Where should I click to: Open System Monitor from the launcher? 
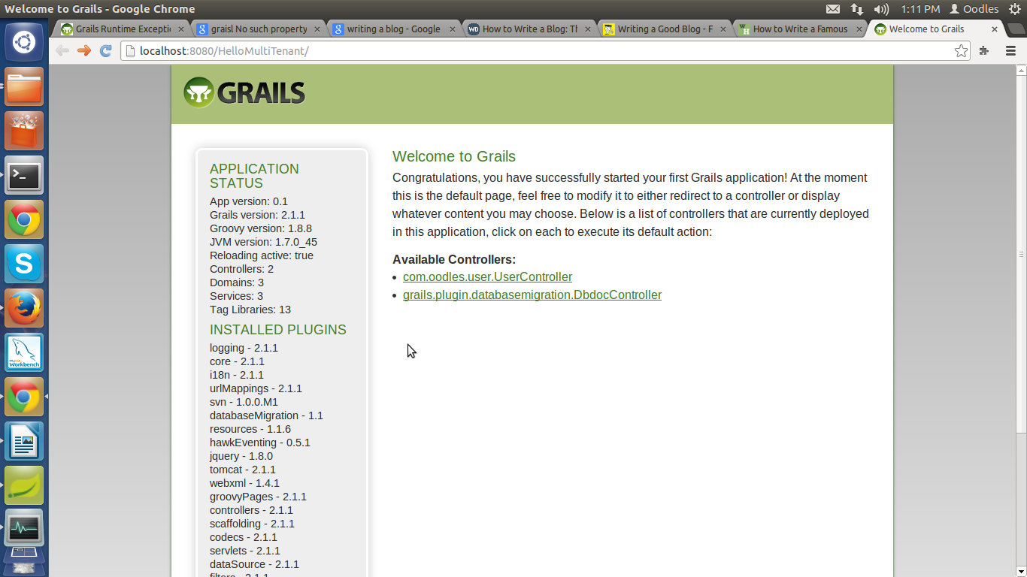click(x=24, y=528)
